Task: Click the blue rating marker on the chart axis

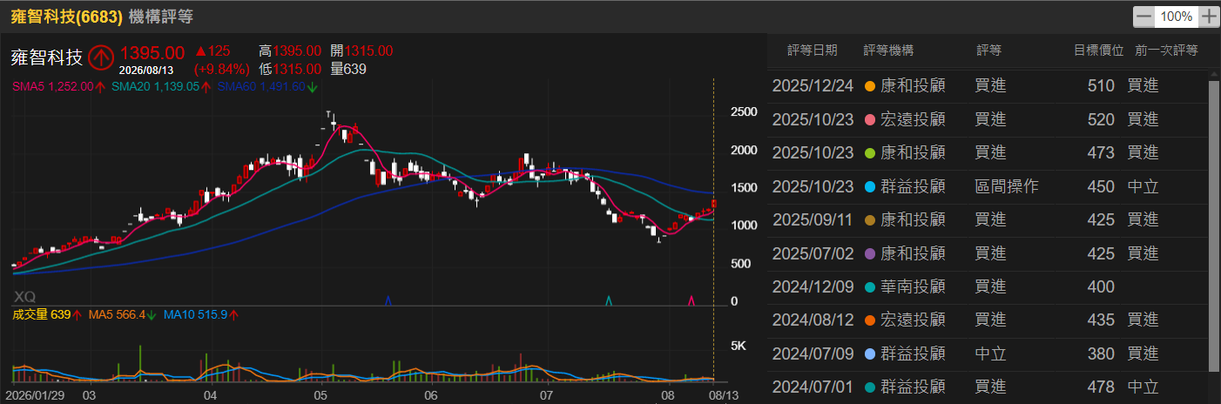Action: [388, 300]
